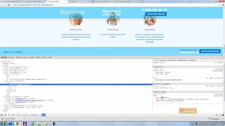The image size is (225, 126).
Task: Select the body breadcrumb item
Action: click(x=18, y=115)
